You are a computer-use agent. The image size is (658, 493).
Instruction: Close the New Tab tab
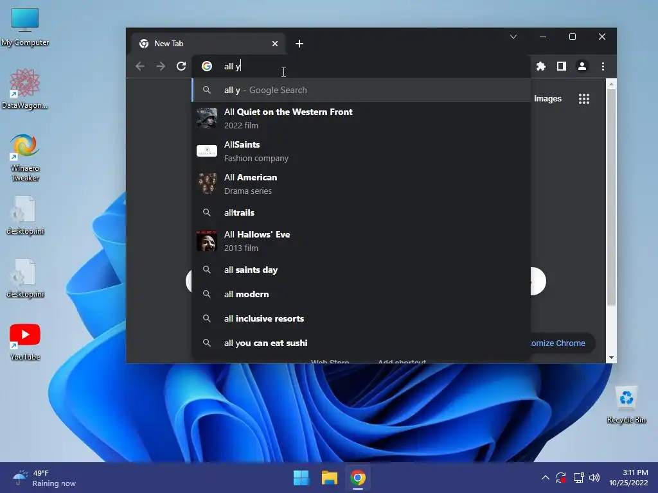pyautogui.click(x=275, y=44)
